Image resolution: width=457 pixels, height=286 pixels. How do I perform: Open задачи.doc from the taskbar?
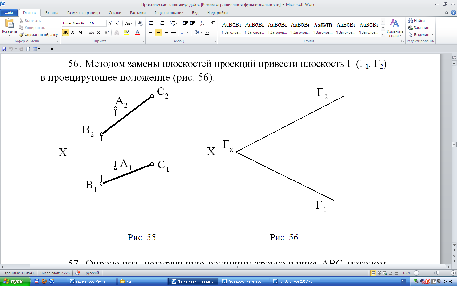point(92,281)
